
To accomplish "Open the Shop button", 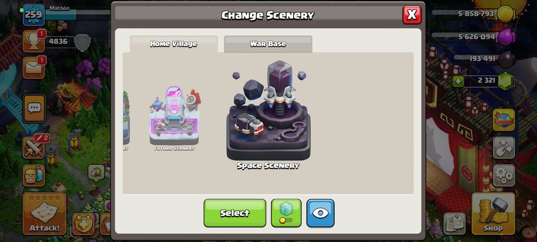I will coord(493,214).
